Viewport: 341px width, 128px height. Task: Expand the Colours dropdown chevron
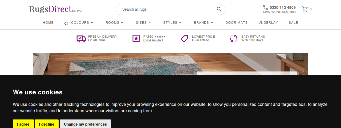tap(92, 23)
